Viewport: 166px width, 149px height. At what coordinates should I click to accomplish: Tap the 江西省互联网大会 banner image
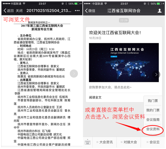pyautogui.click(x=124, y=62)
